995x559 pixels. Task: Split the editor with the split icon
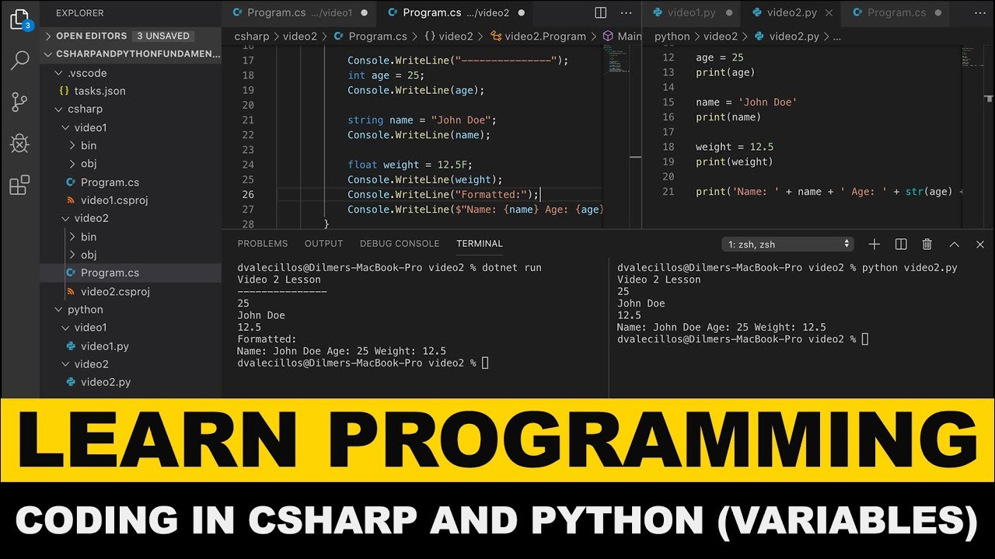[x=601, y=12]
